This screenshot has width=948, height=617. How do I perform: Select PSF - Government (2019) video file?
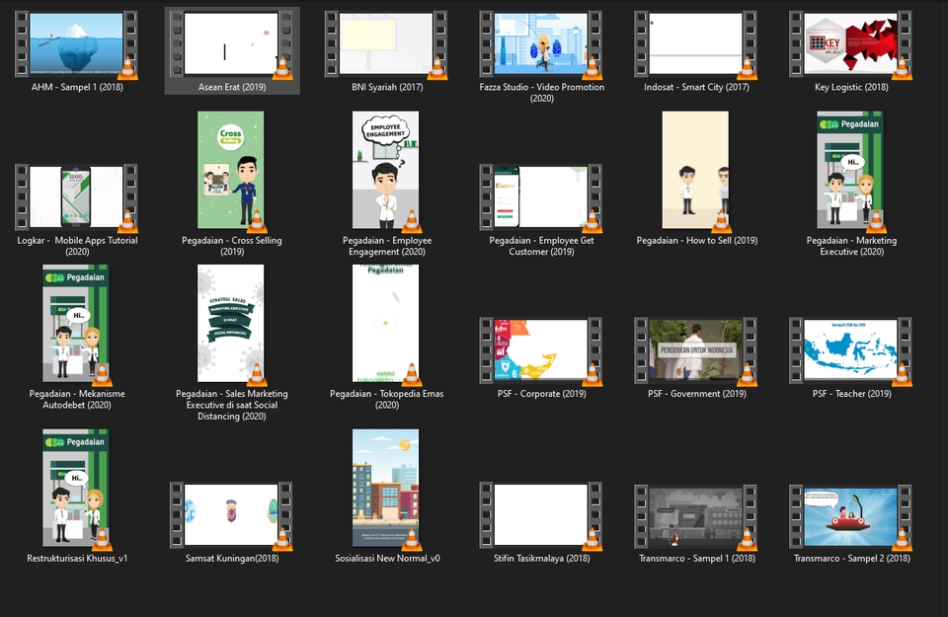tap(696, 350)
